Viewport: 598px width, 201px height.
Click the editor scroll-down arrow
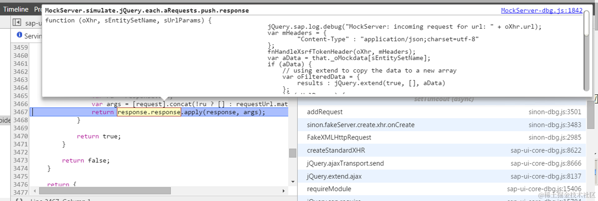pos(293,182)
